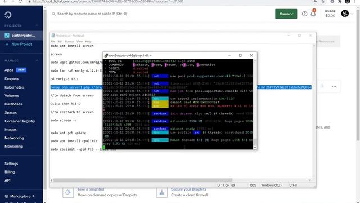Click the Marketplace icon in the sidebar
This screenshot has height=203, width=360.
[x=6, y=196]
